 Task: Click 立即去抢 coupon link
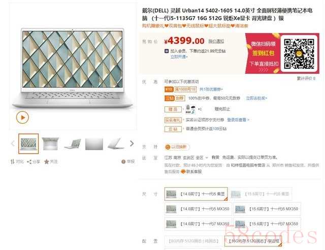tap(256, 98)
